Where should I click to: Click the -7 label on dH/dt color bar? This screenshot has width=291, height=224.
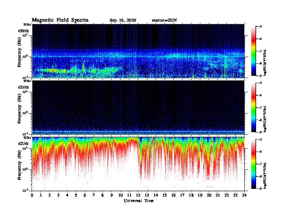tap(260, 51)
